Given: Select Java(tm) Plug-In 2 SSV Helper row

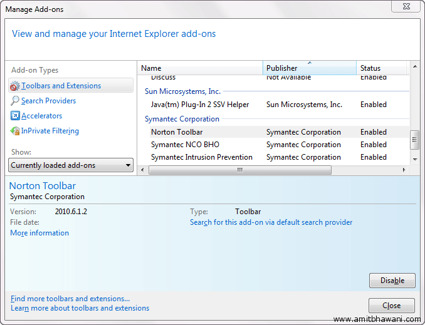Looking at the screenshot, I should (279, 105).
